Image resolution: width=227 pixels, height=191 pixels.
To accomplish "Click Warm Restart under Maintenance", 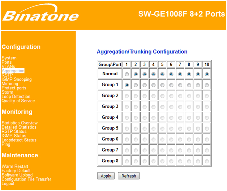I will (x=15, y=166).
